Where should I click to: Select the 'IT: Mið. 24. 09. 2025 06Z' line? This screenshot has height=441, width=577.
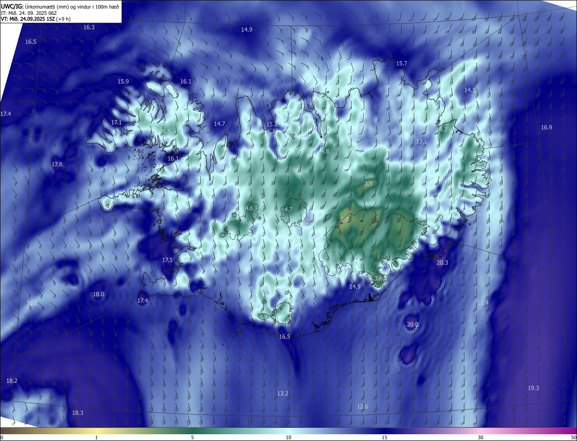click(x=29, y=13)
